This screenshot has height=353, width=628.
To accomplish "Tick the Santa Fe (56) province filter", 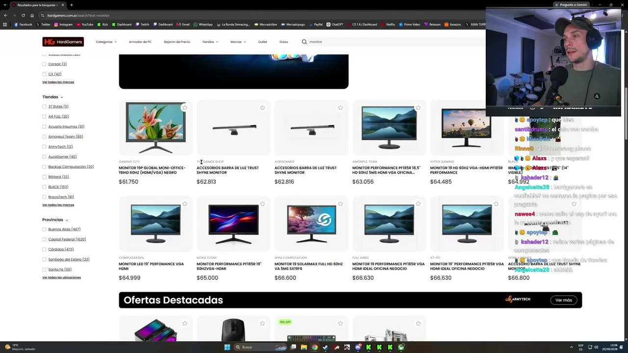I will pyautogui.click(x=44, y=269).
